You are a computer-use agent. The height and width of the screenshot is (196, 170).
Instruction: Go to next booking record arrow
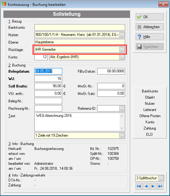click(x=153, y=186)
